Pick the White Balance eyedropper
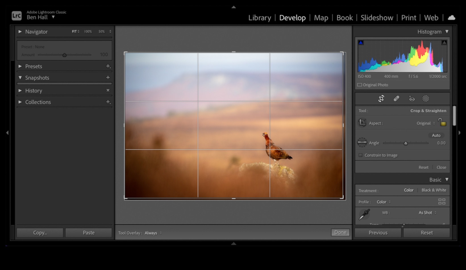 click(x=364, y=214)
